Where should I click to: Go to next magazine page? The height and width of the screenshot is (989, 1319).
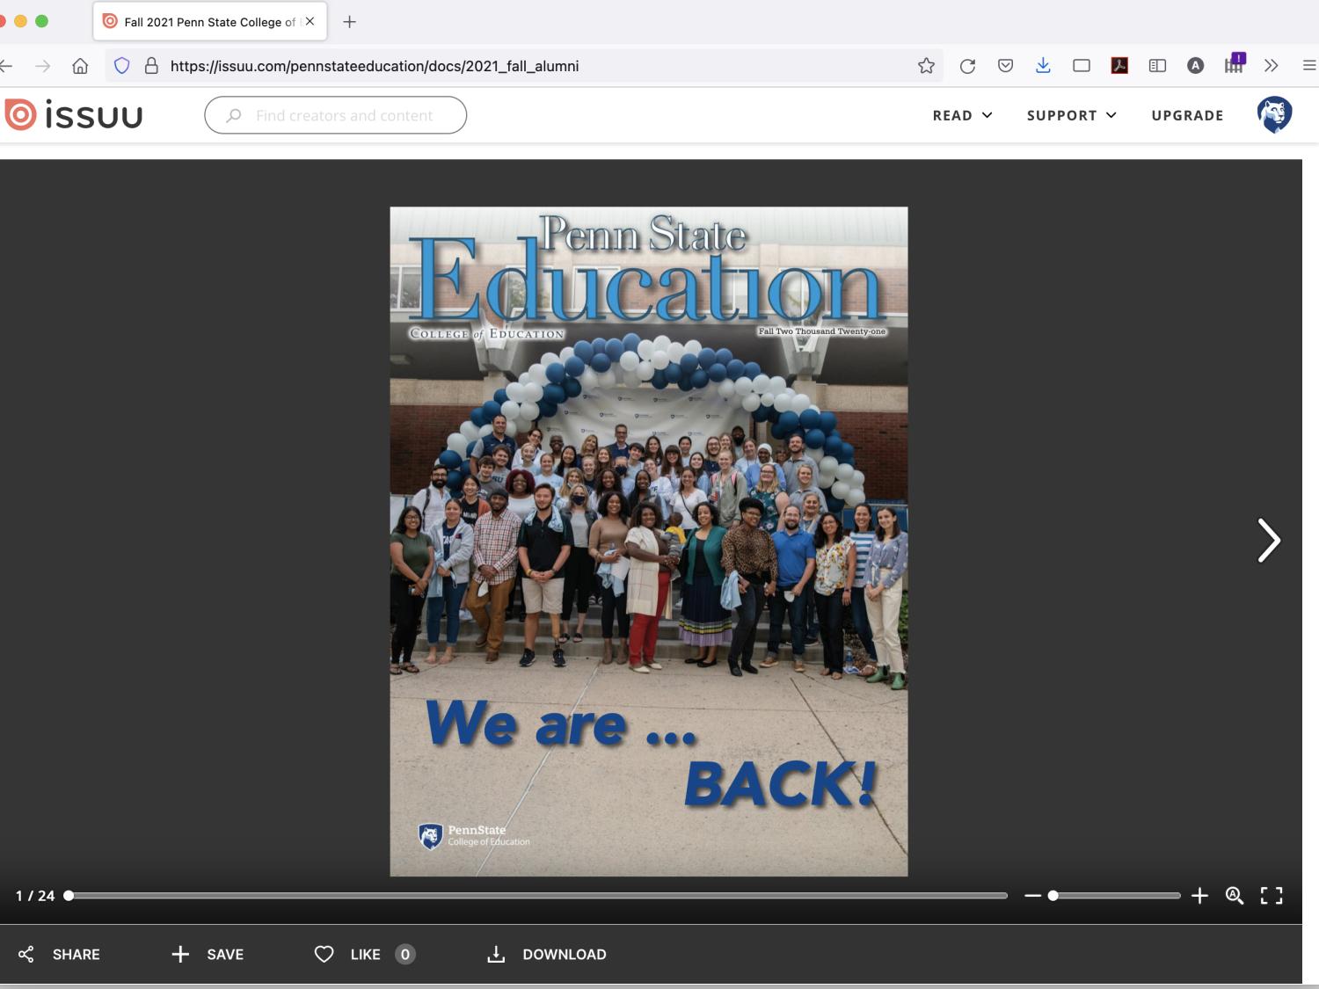1268,540
